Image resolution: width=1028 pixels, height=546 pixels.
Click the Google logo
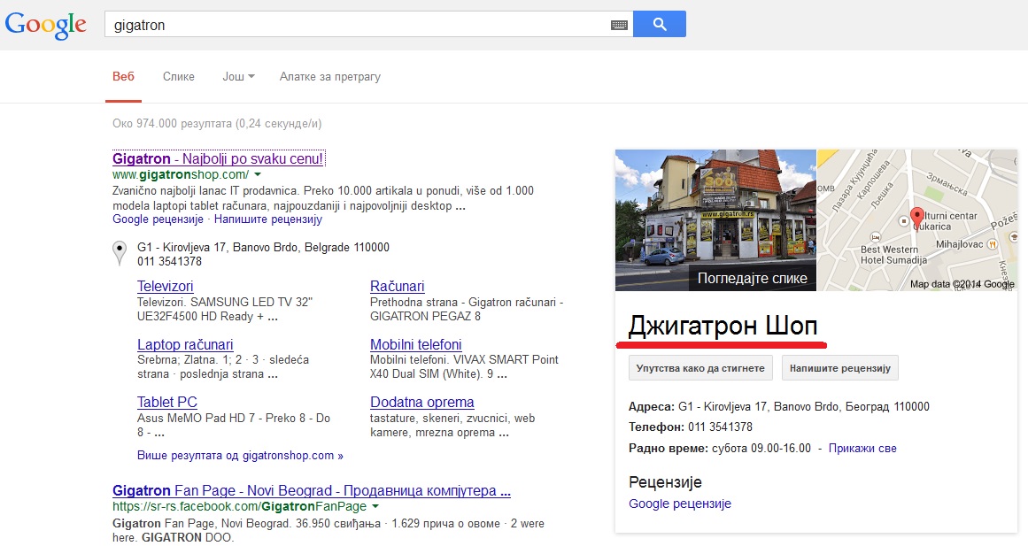point(45,26)
